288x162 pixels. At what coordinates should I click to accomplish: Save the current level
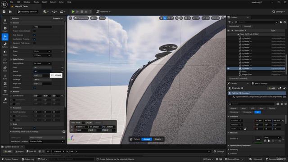[x=4, y=12]
